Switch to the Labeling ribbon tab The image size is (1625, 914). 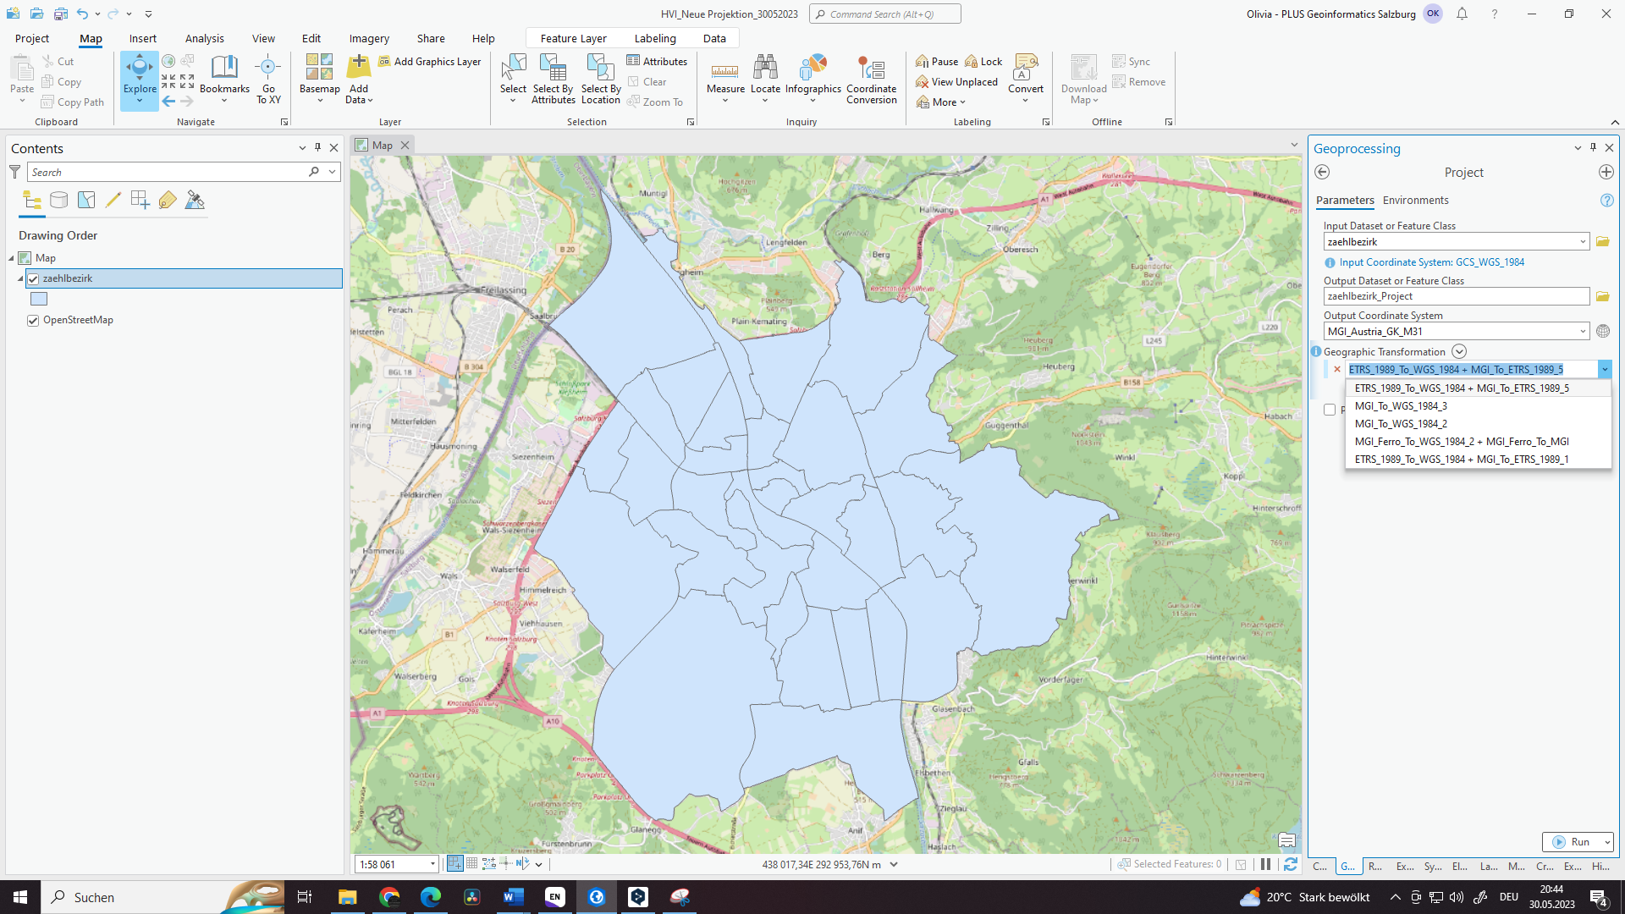(655, 38)
